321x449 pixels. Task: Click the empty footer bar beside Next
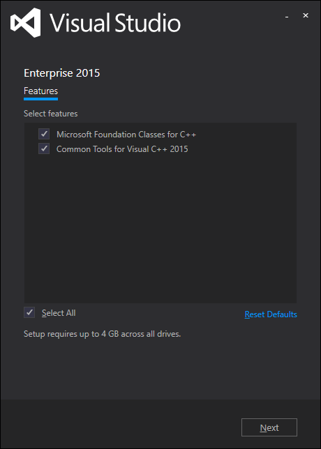click(x=120, y=424)
